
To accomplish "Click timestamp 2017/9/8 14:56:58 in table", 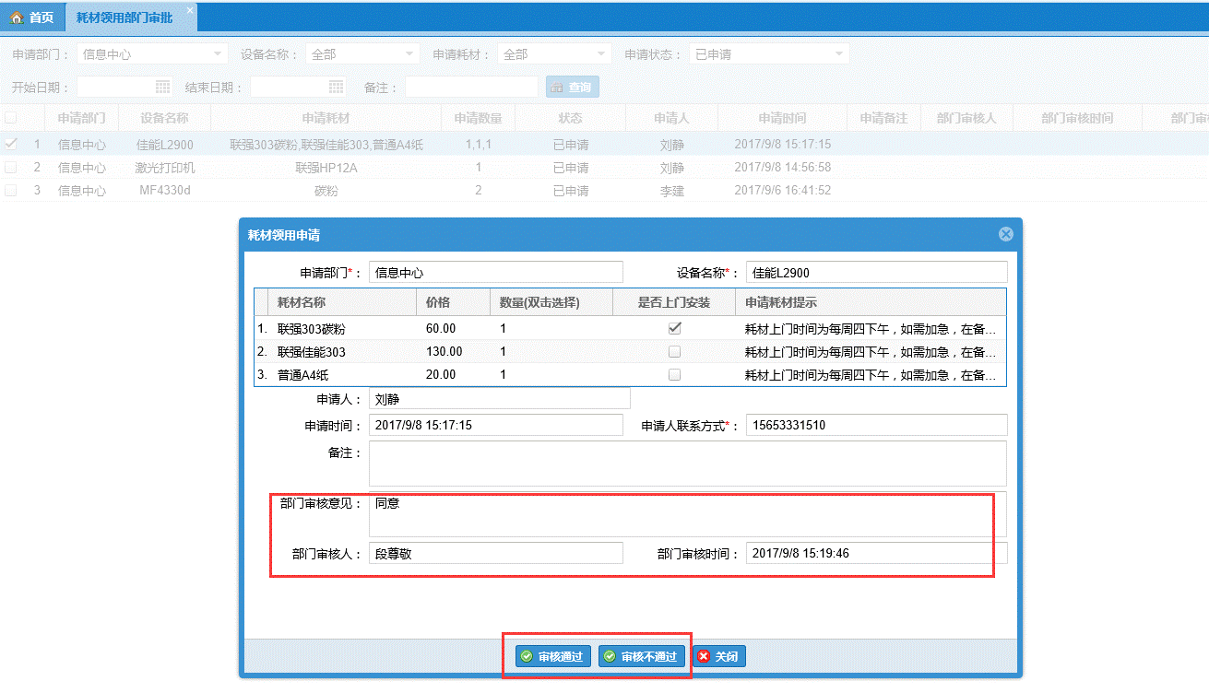I will pyautogui.click(x=783, y=168).
